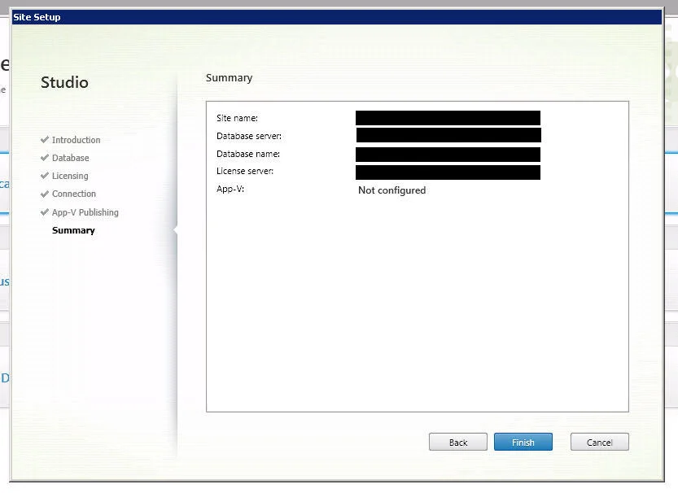Open the Introduction wizard step
The height and width of the screenshot is (493, 678).
tap(77, 140)
